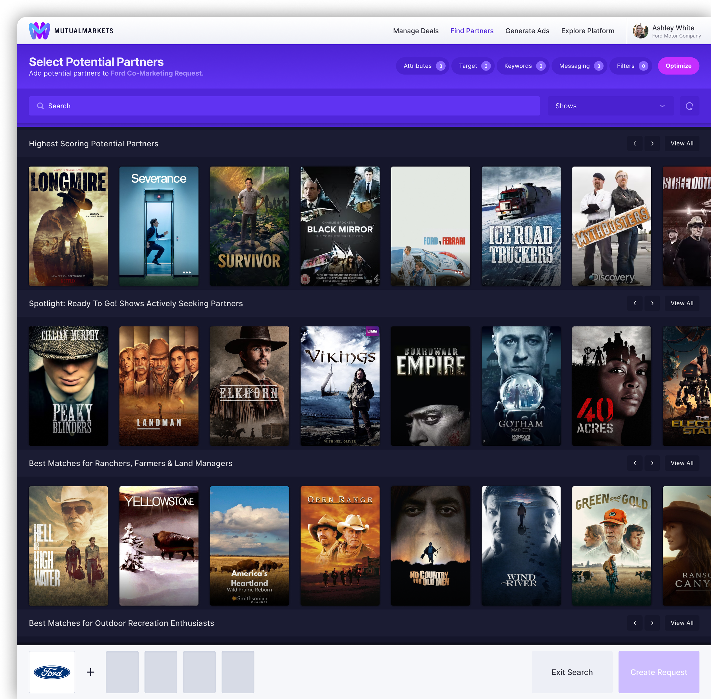Click Exit Search button
This screenshot has height=699, width=711.
click(572, 672)
